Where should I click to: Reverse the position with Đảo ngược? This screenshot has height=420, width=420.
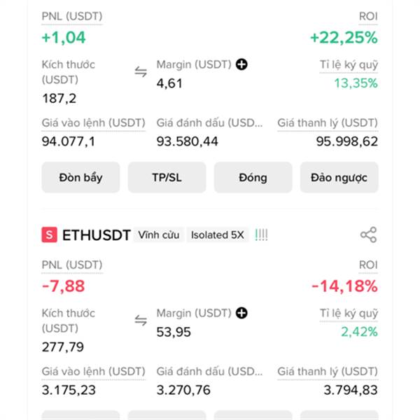[x=339, y=177]
